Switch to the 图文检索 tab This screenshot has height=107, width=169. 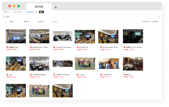point(39,7)
